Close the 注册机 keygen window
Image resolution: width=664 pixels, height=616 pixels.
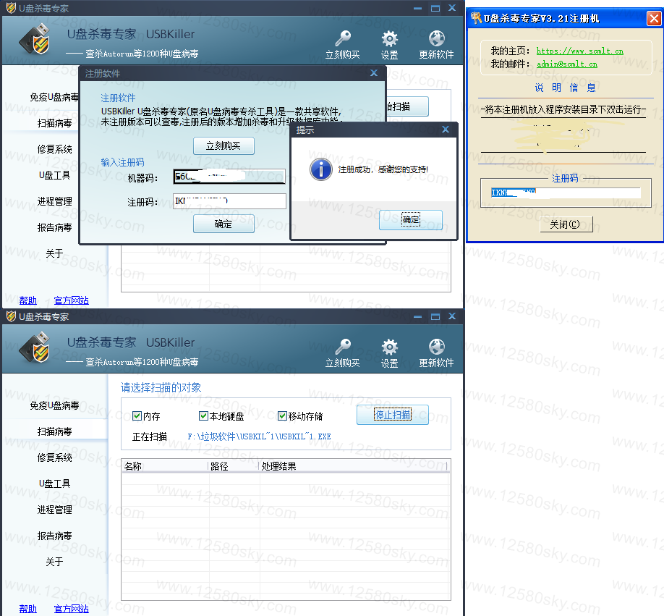tap(654, 18)
